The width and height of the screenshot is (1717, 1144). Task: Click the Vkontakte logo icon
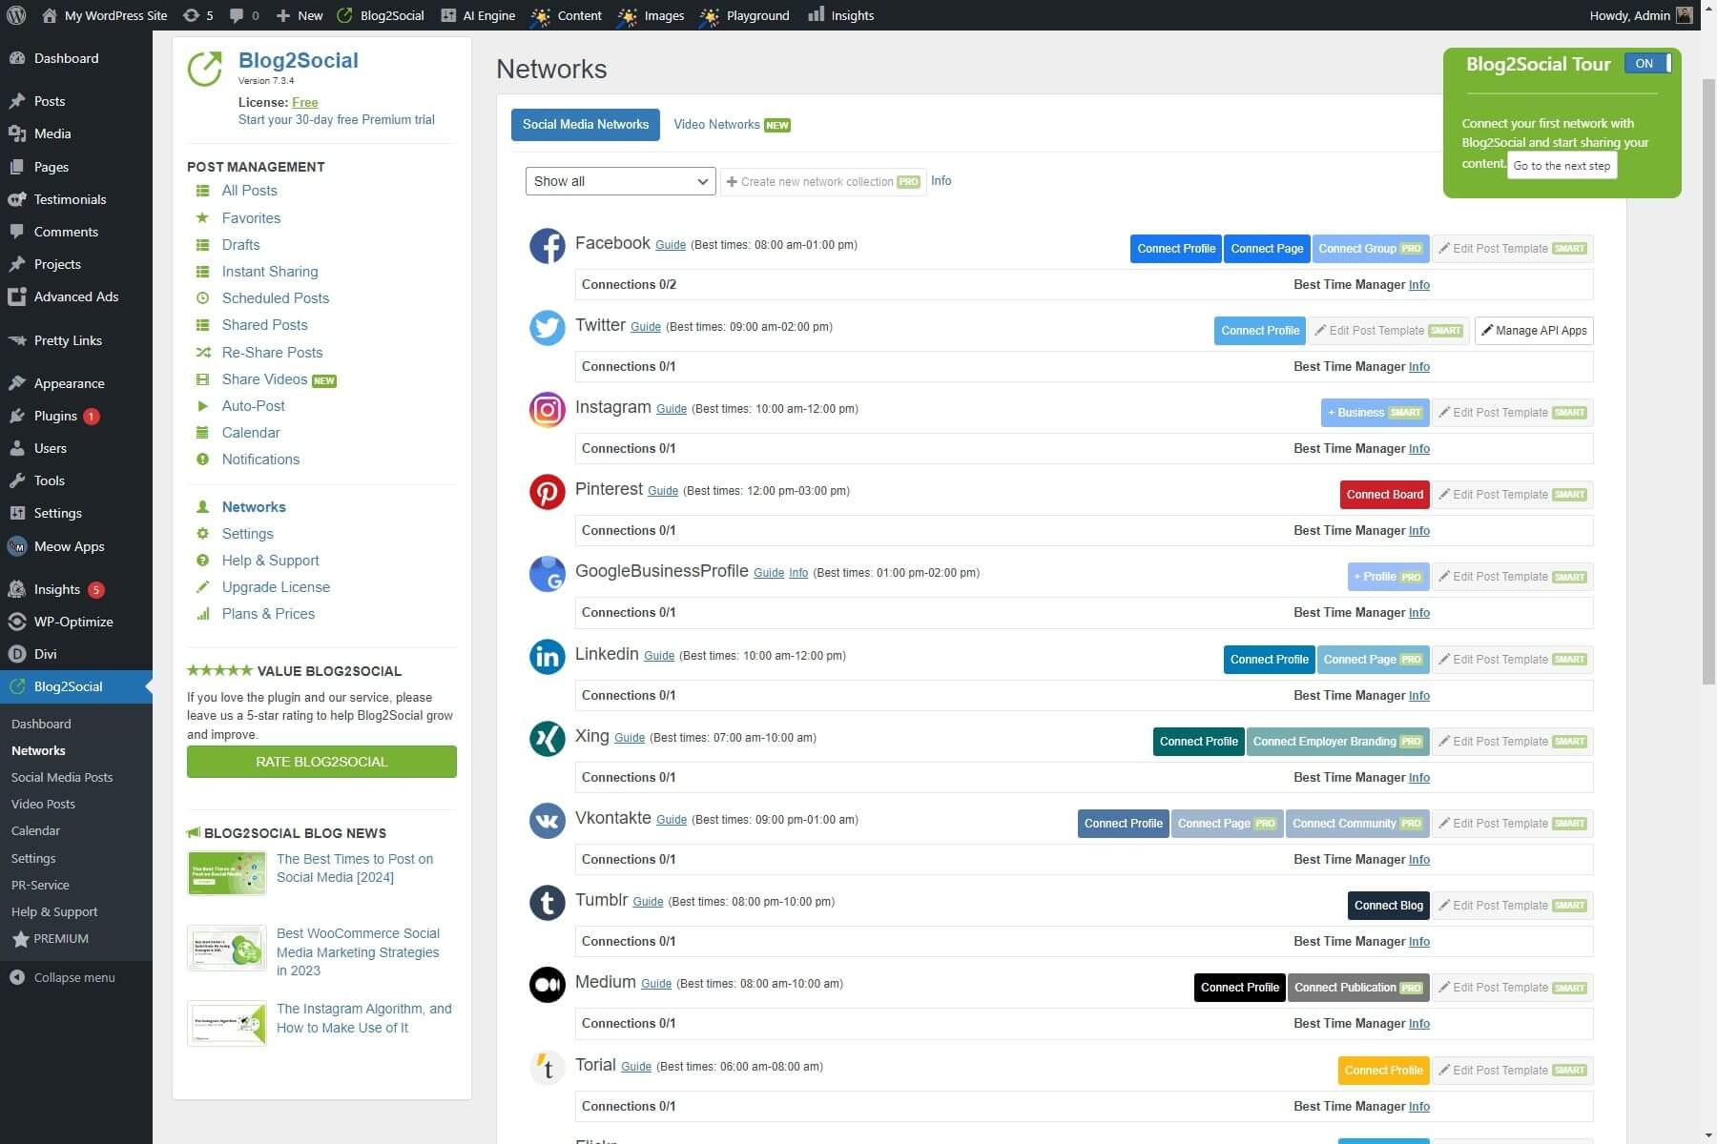coord(547,821)
